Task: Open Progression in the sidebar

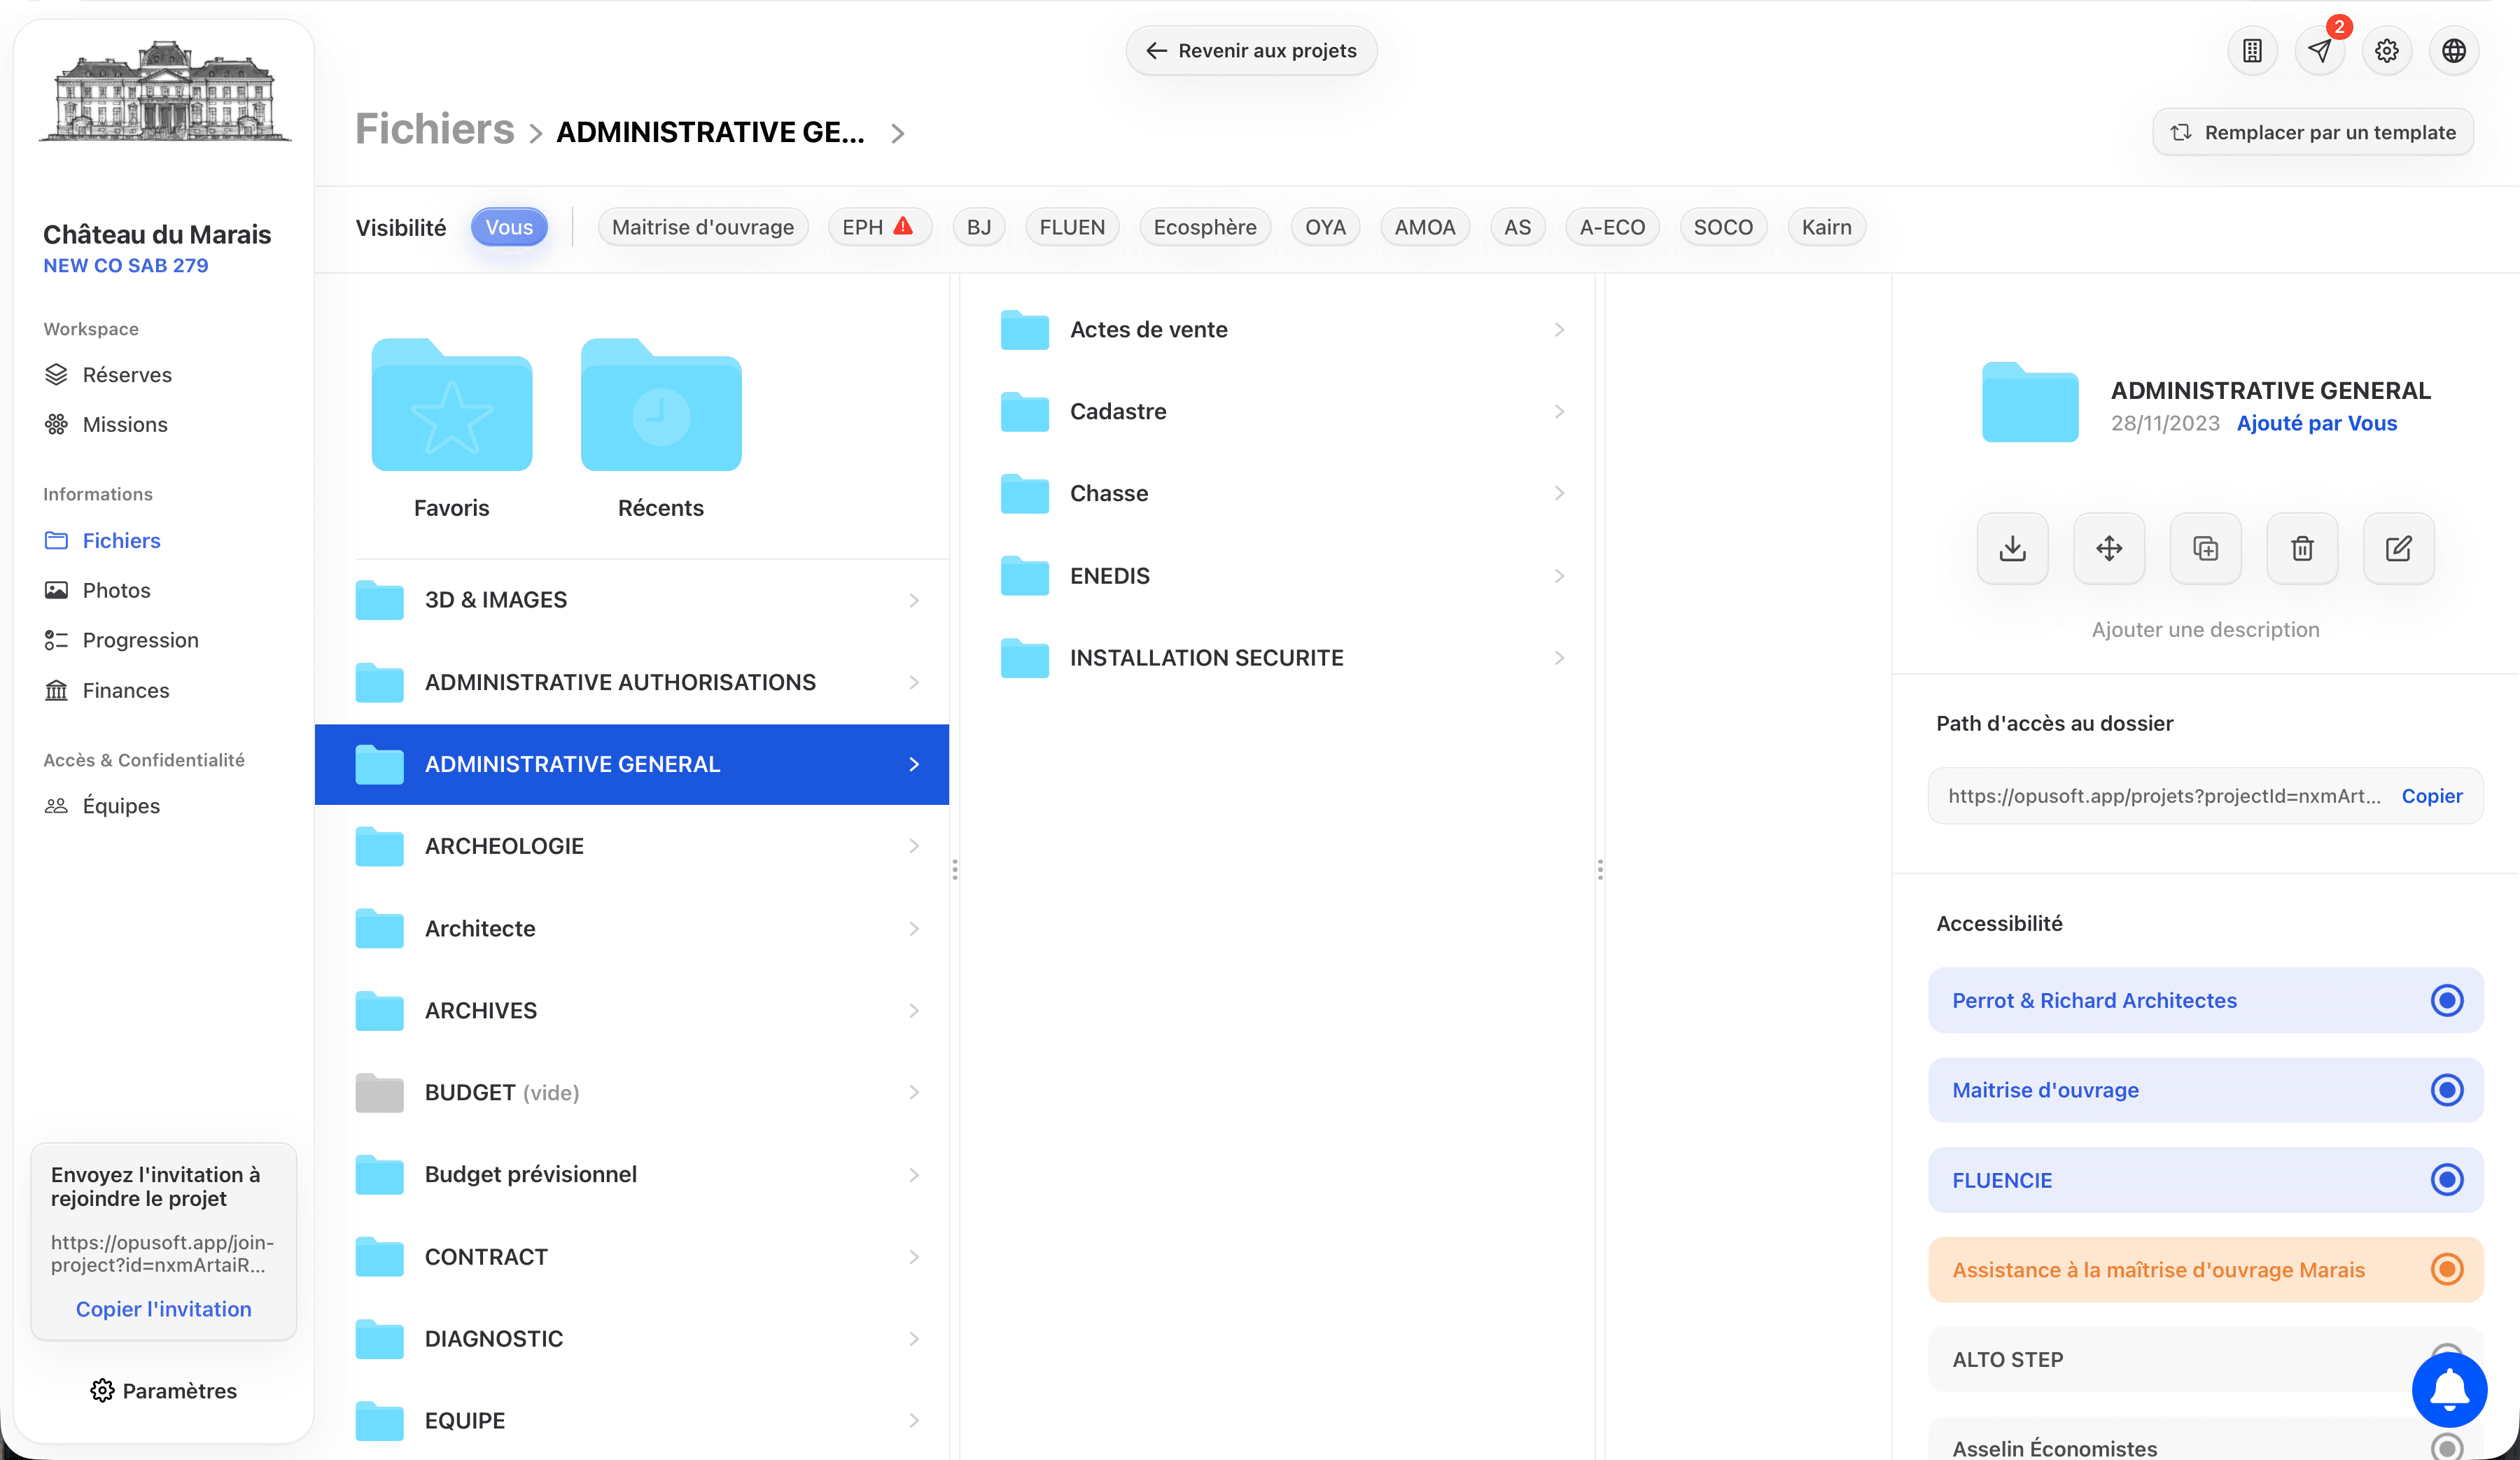Action: pos(140,640)
